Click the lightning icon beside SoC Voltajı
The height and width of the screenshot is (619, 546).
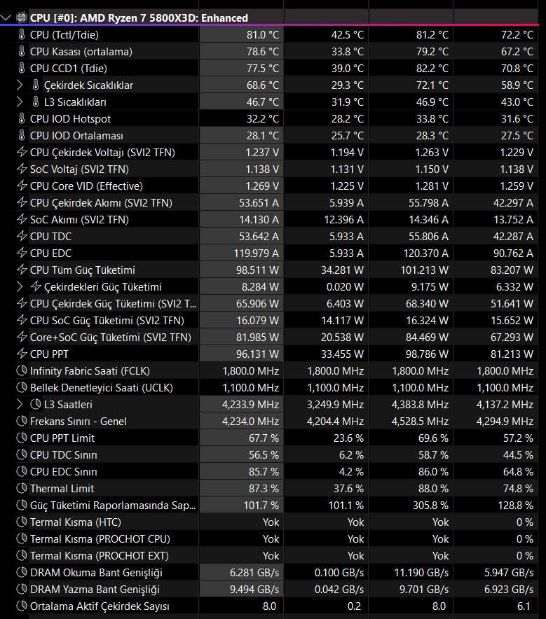coord(22,169)
